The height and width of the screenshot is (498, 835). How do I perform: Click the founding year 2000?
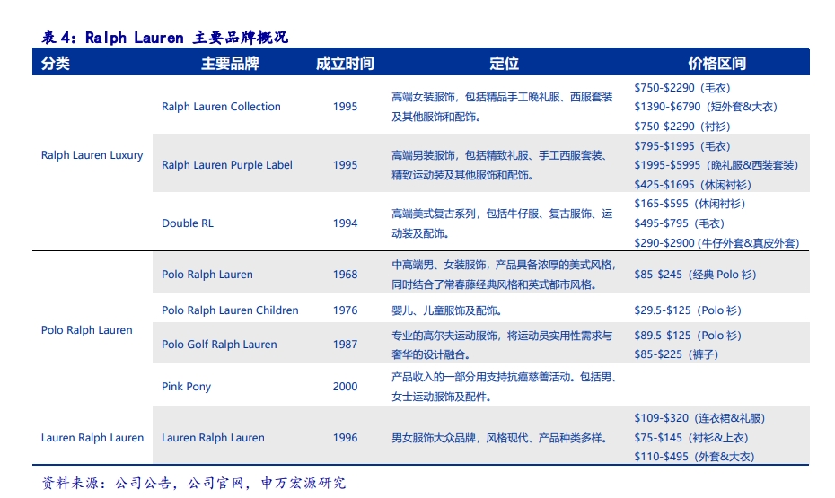pyautogui.click(x=345, y=386)
